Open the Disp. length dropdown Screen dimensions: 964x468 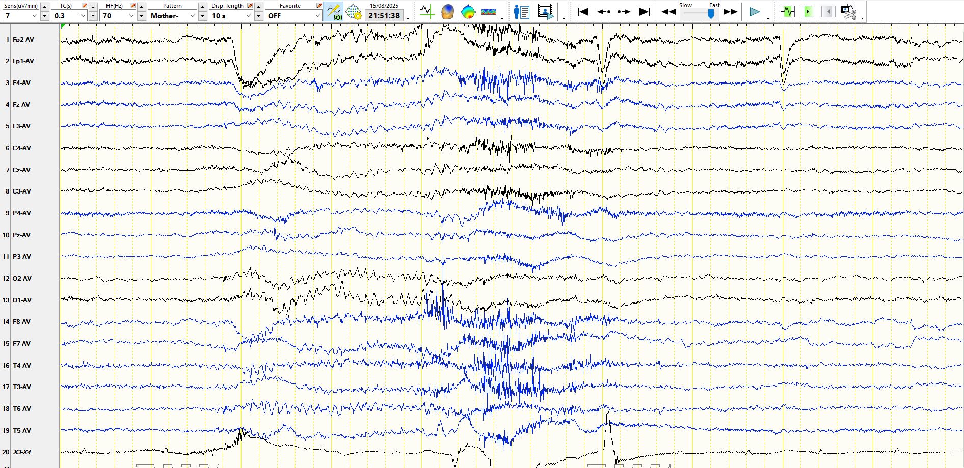[249, 16]
